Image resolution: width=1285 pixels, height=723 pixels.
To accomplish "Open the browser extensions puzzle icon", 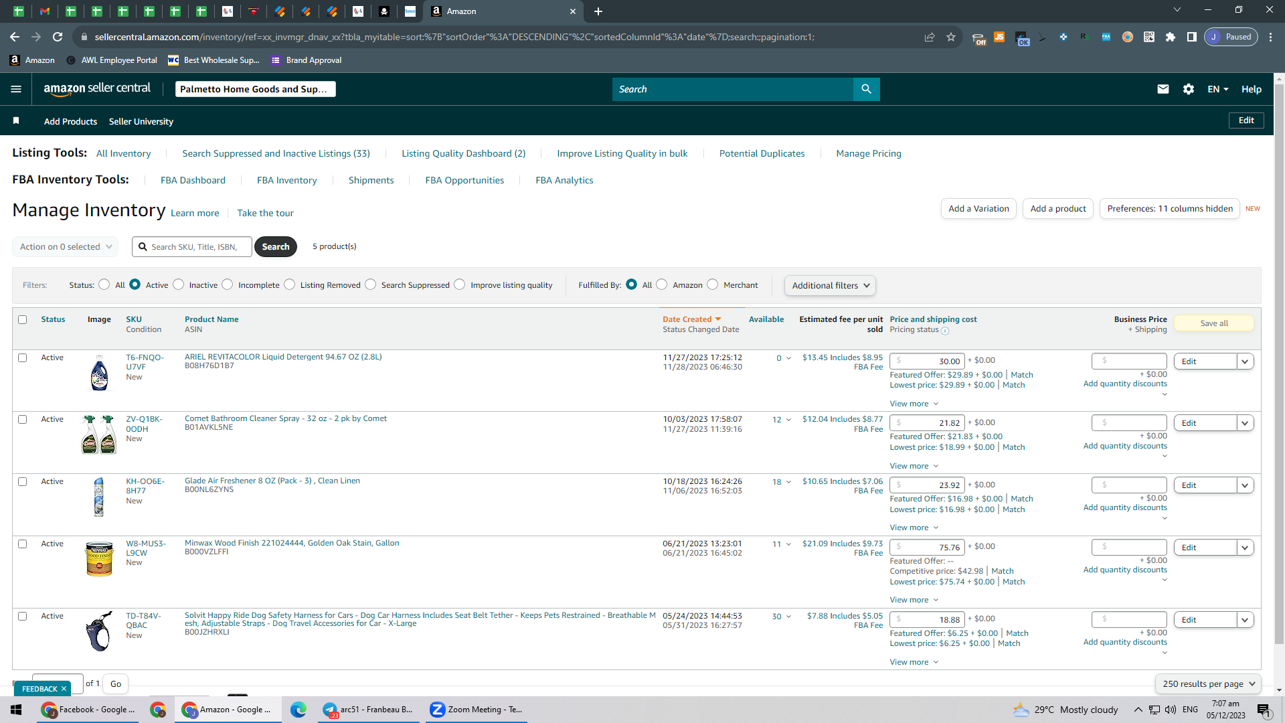I will (x=1171, y=37).
